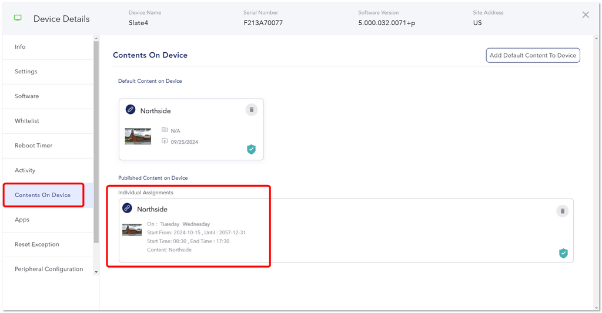
Task: Close the Device Details dialog
Action: click(x=586, y=15)
